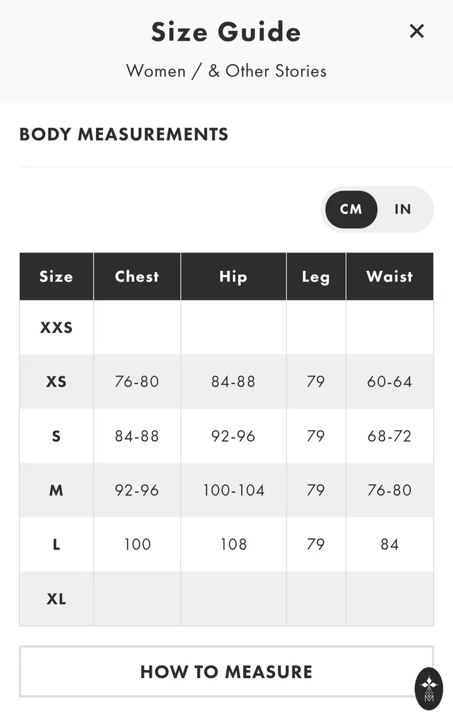Select the Hip column header
Image resolution: width=453 pixels, height=720 pixels.
point(233,277)
